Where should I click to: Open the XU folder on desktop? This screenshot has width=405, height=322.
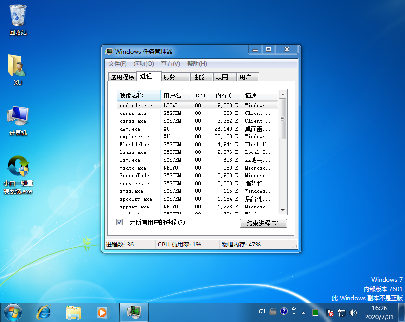(x=18, y=68)
